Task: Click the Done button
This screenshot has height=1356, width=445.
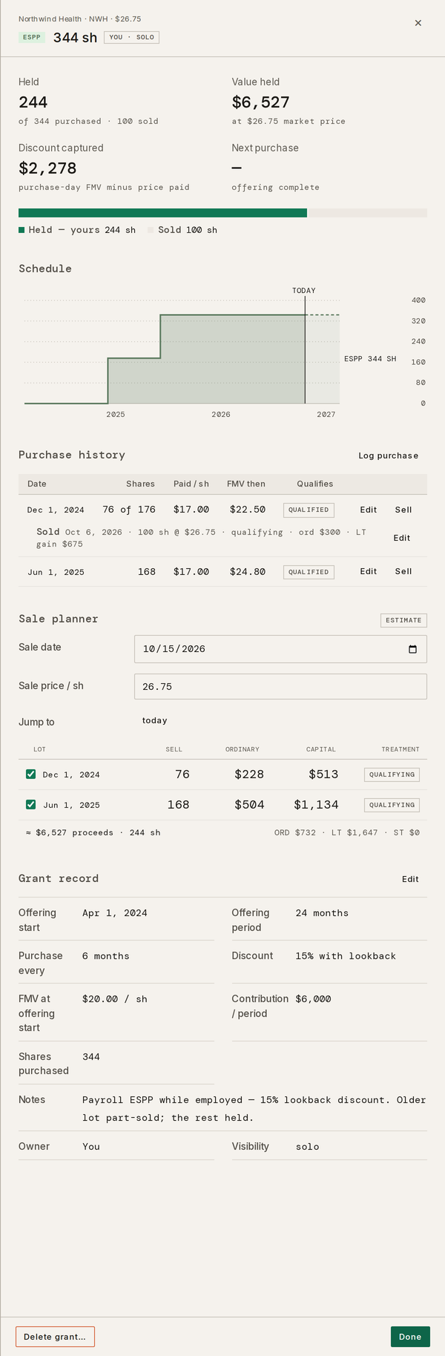Action: pos(410,1337)
